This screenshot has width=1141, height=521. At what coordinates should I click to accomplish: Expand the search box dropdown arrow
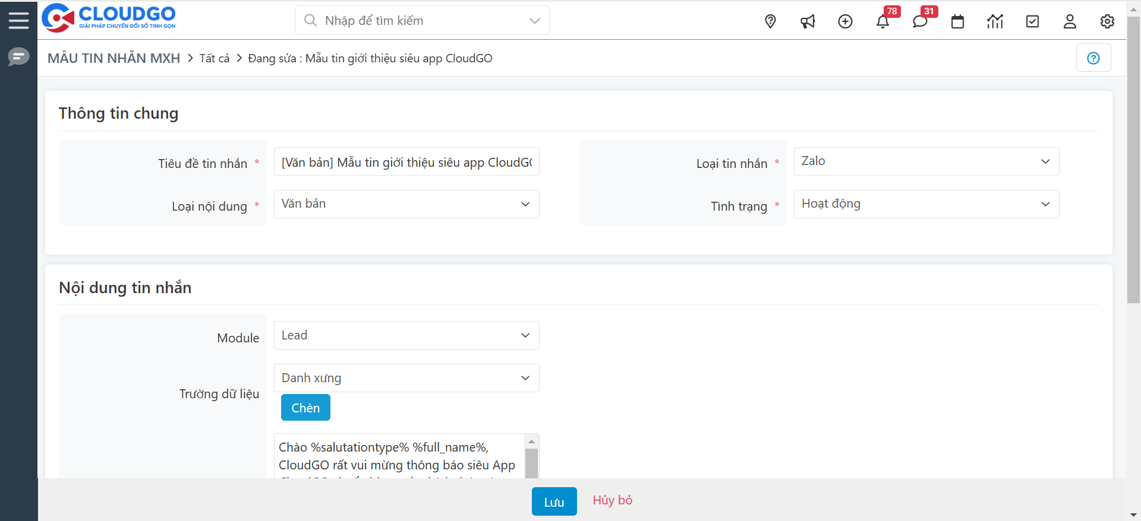point(534,21)
